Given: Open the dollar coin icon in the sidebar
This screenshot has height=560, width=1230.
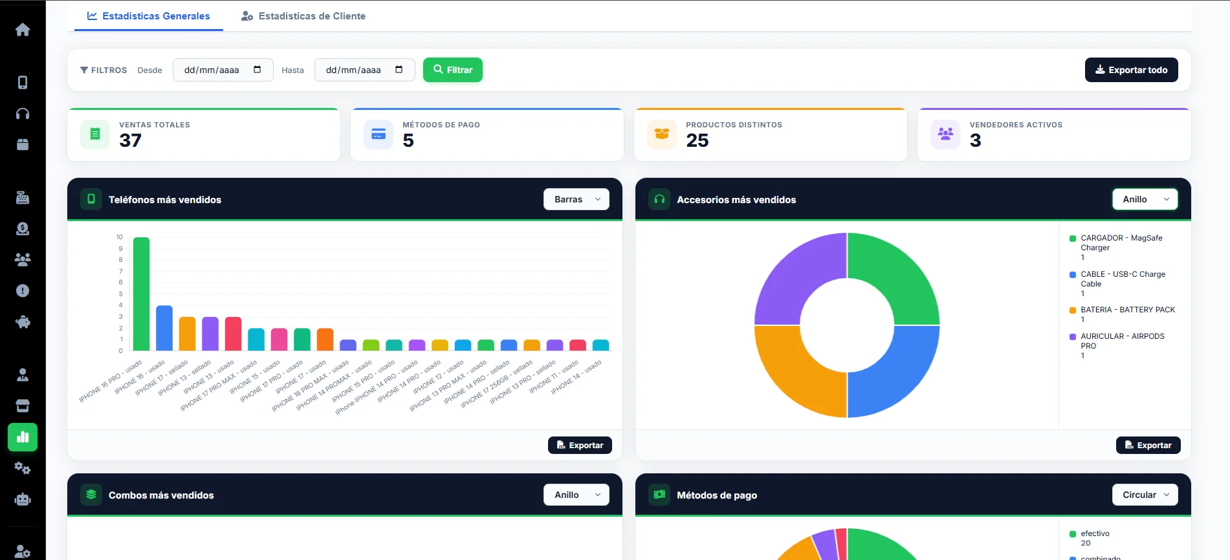Looking at the screenshot, I should 23,228.
